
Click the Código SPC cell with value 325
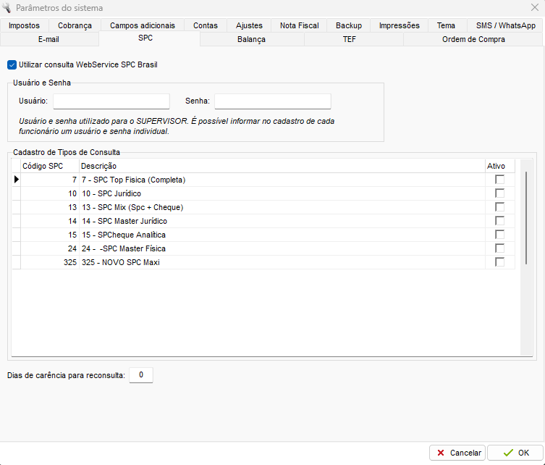(50, 262)
